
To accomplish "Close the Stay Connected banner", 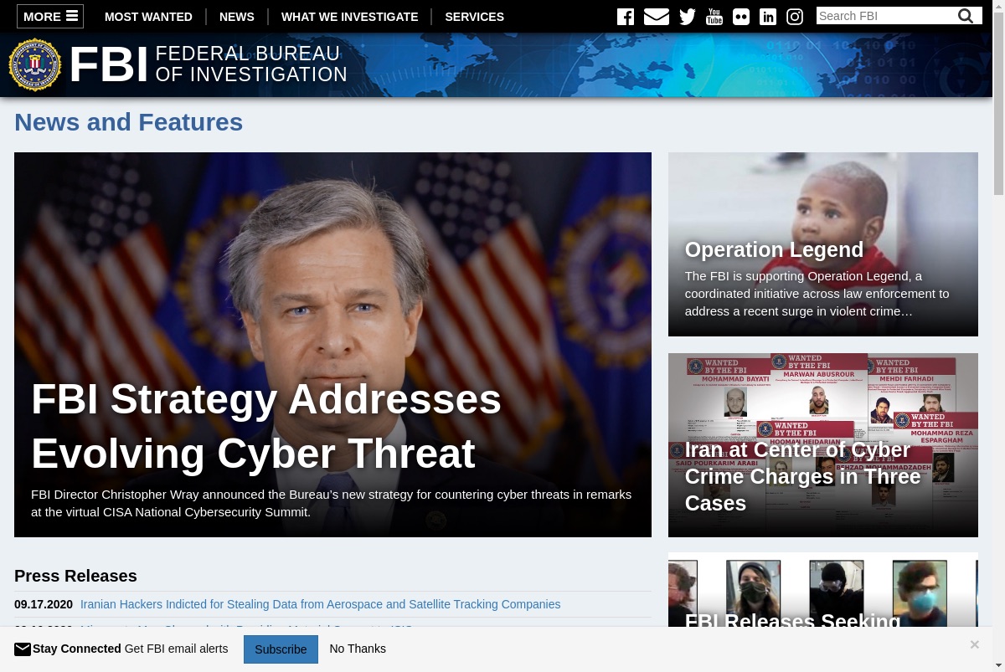I will pyautogui.click(x=974, y=644).
